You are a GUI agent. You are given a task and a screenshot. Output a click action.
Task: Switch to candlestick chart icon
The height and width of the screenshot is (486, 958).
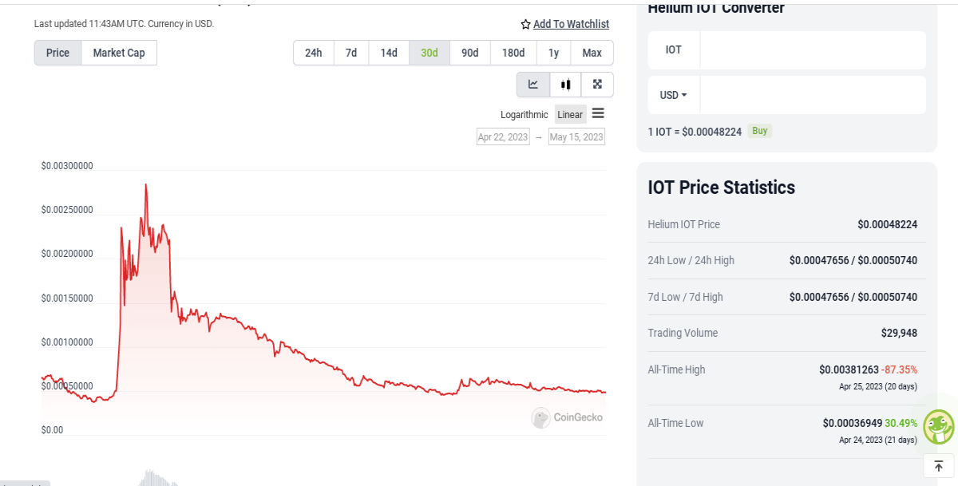[565, 85]
